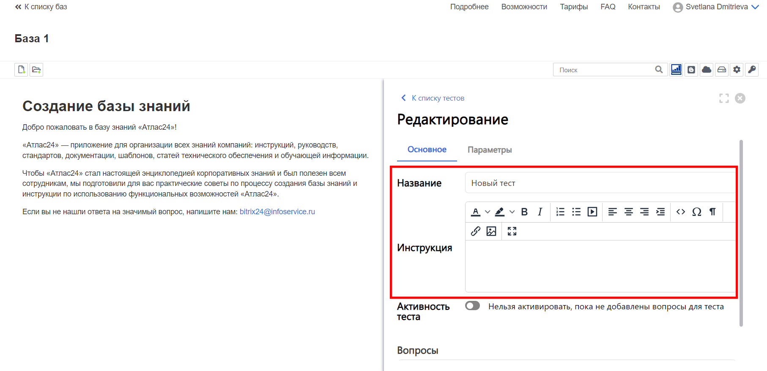This screenshot has height=371, width=767.
Task: Click the 'Создание базы знаний' heading
Action: (x=106, y=106)
